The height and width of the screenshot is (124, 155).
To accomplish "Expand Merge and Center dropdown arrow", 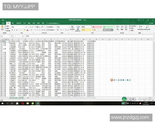I will click(55, 30).
